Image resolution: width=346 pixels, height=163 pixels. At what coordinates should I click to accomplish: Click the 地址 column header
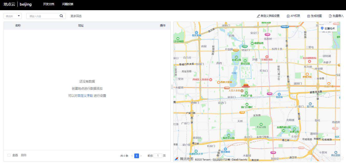tap(81, 25)
